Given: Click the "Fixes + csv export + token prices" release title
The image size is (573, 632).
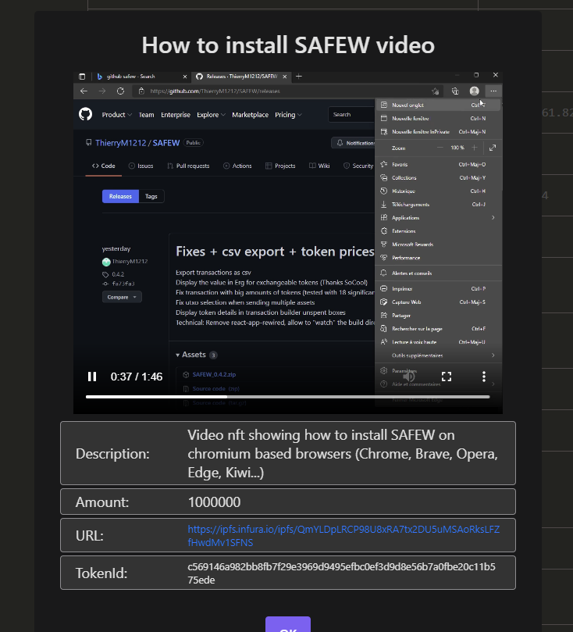Looking at the screenshot, I should [275, 252].
